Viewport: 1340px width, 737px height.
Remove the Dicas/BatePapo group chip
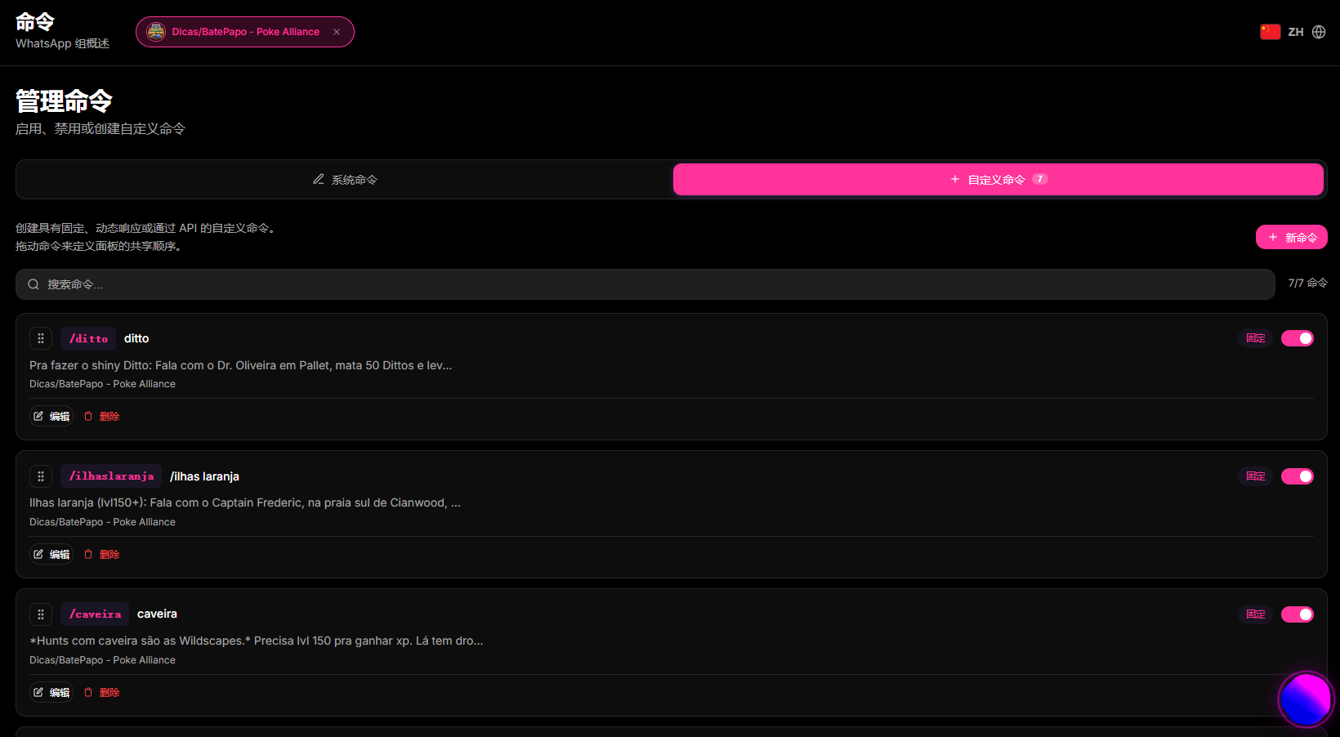point(337,32)
